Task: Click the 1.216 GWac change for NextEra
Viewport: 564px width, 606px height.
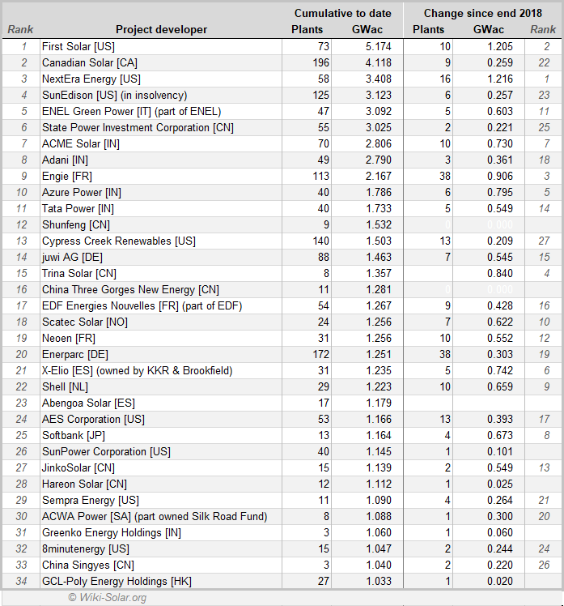Action: pyautogui.click(x=500, y=79)
